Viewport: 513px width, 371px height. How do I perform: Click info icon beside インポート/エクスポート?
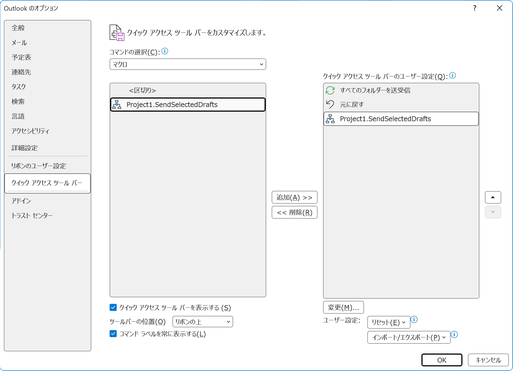click(x=454, y=334)
